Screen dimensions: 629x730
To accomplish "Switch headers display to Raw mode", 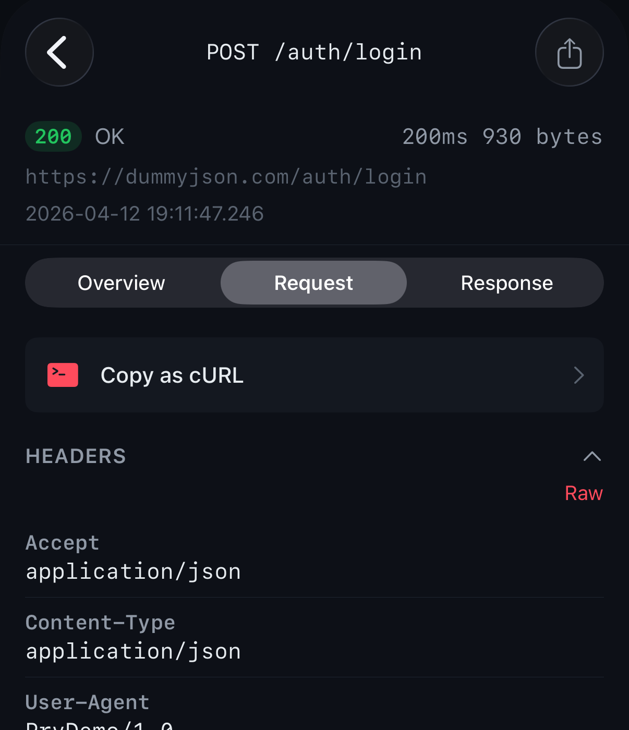I will click(x=584, y=492).
